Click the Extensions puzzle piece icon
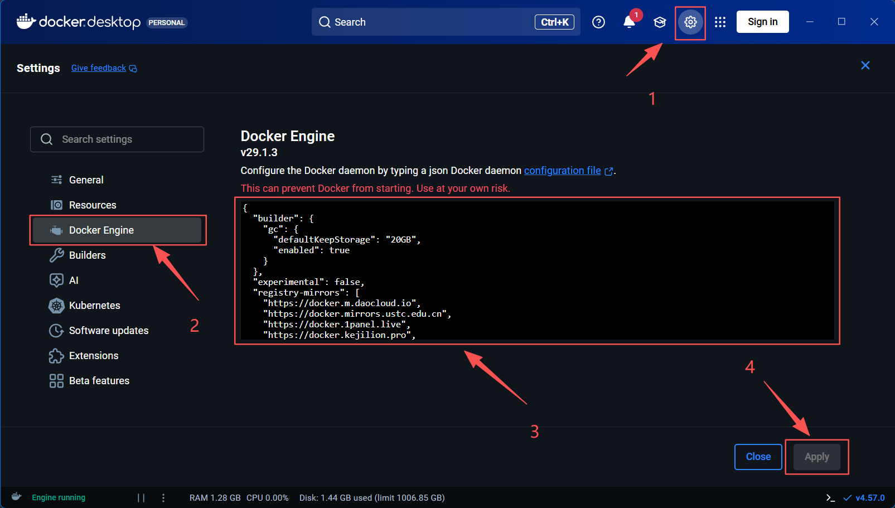Viewport: 895px width, 508px height. [x=56, y=355]
